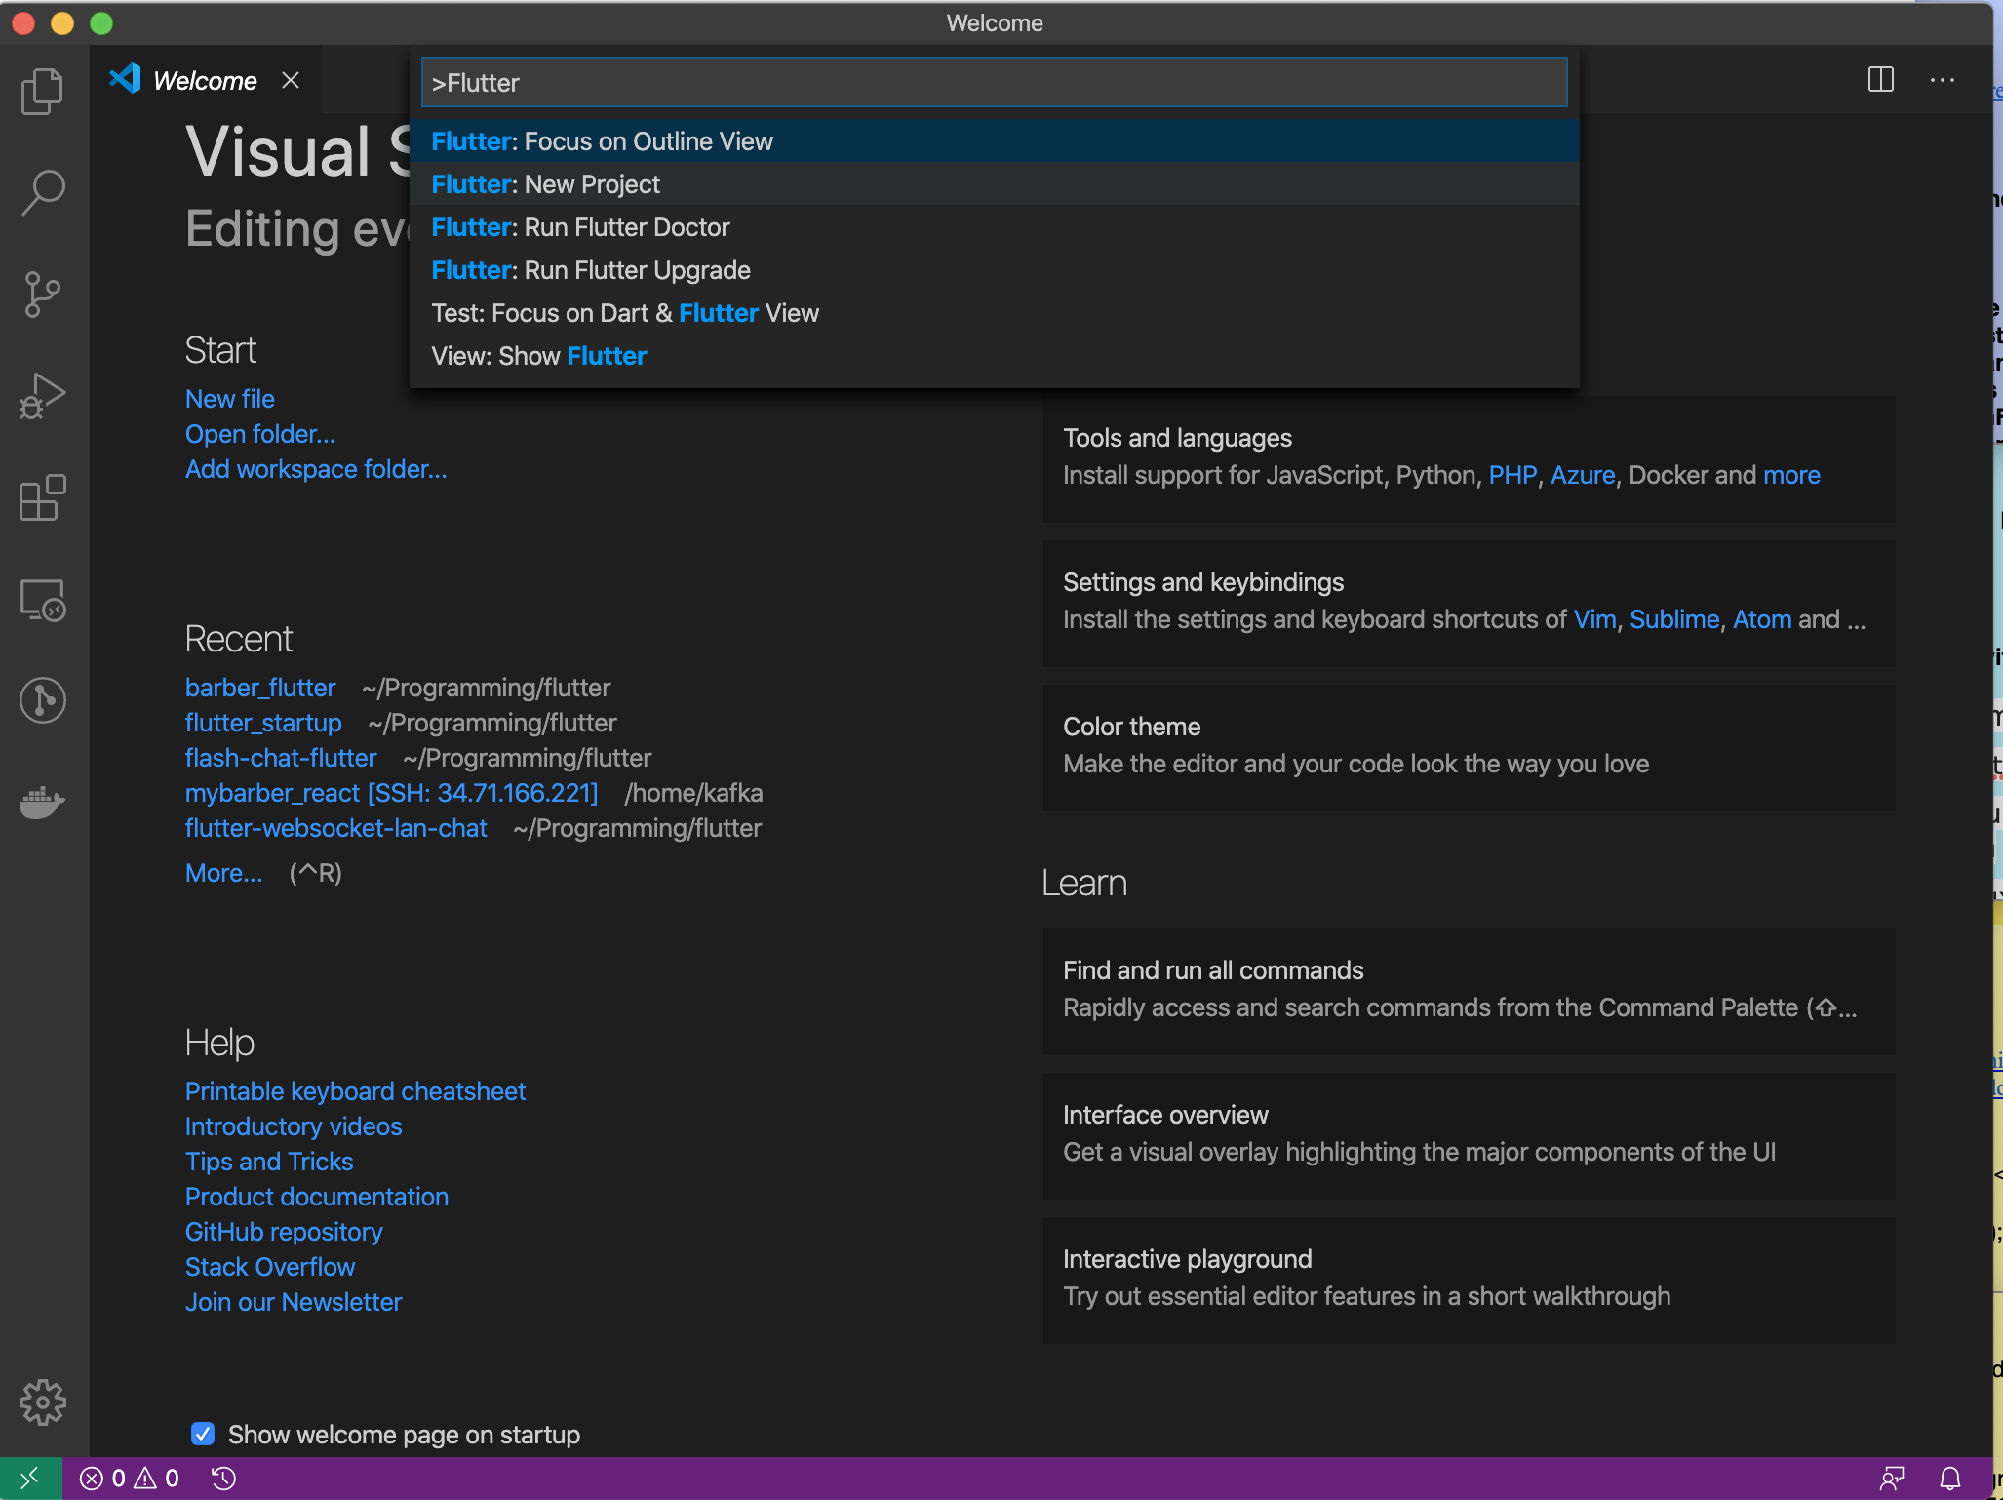
Task: Open the Search view in activity bar
Action: [x=43, y=192]
